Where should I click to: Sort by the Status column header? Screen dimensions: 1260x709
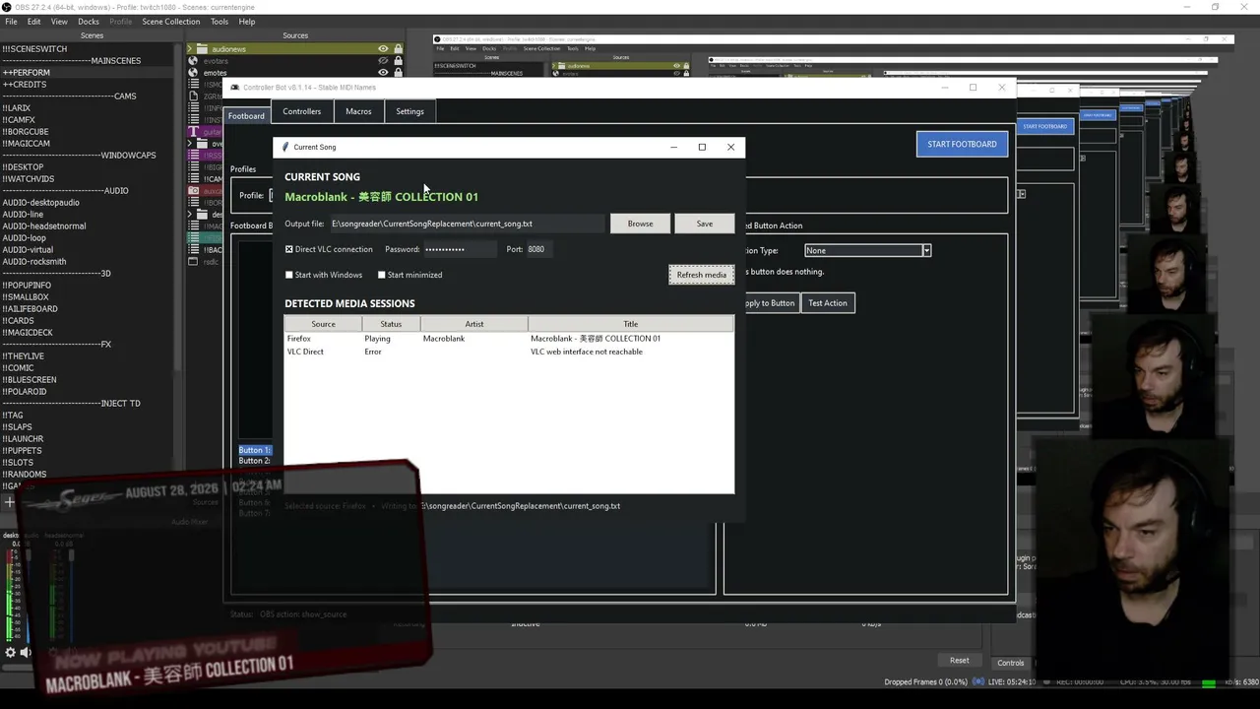(391, 324)
